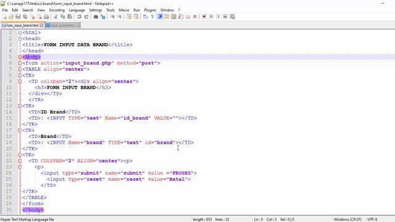Click the Save All toolbar icon
Screen dimensions: 395x222
pyautogui.click(x=25, y=17)
